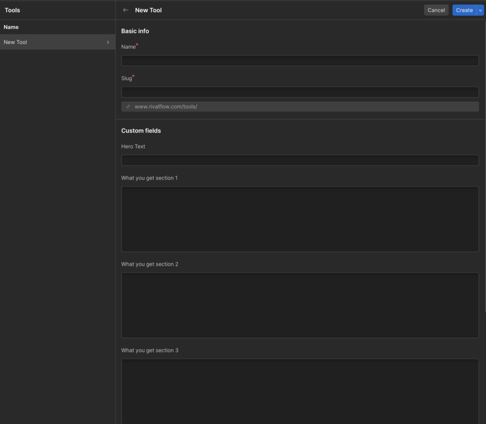
Task: Click the New Tool page title
Action: click(x=148, y=10)
